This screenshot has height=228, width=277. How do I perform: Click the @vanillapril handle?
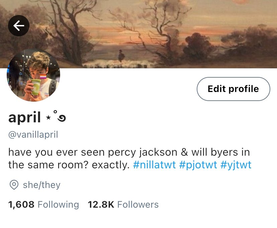point(33,135)
